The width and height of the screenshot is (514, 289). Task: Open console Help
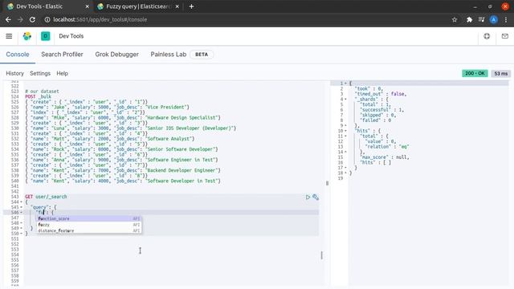[x=62, y=73]
